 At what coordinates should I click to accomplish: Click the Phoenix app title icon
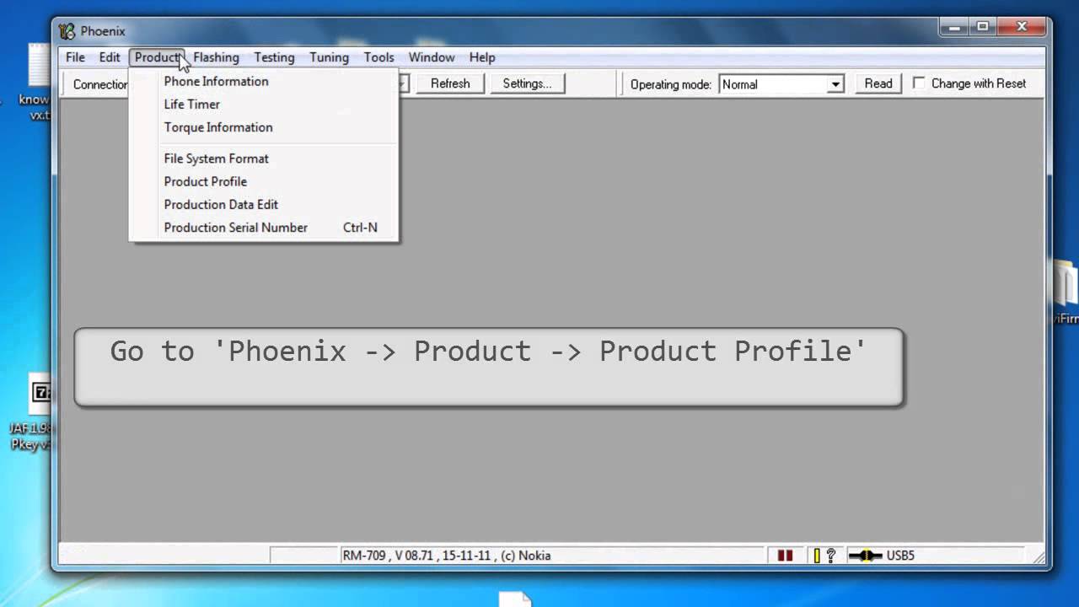click(67, 31)
